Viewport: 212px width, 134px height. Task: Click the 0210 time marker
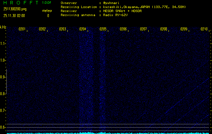[x=204, y=29]
